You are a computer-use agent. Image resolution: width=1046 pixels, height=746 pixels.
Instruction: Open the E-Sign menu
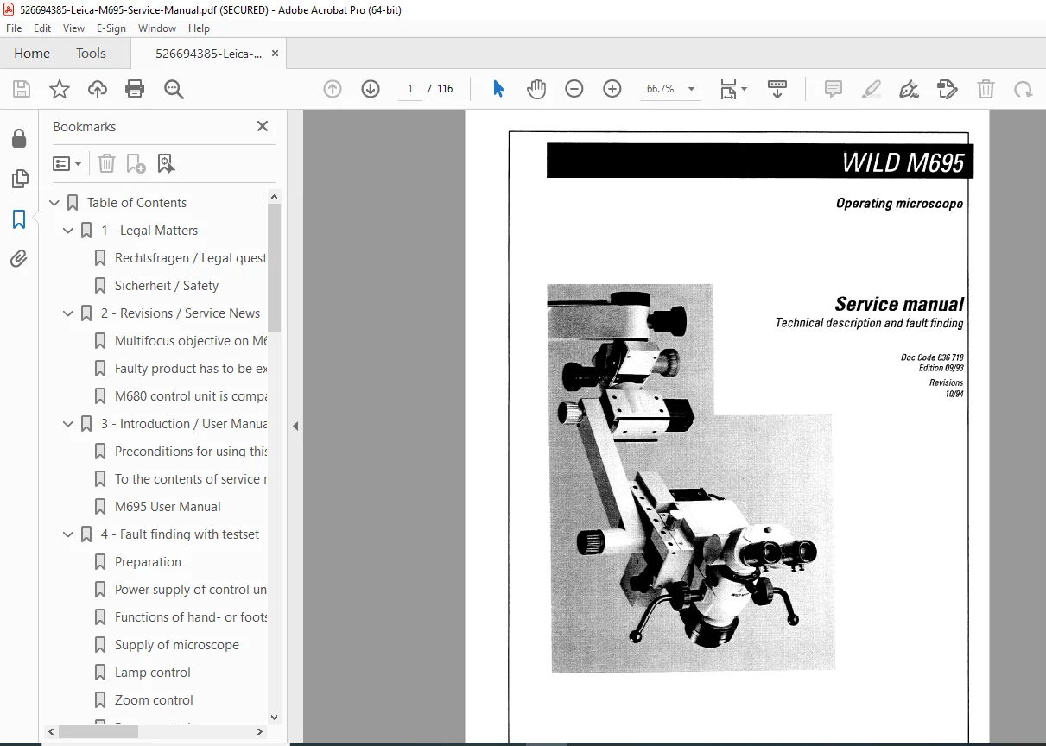(111, 28)
